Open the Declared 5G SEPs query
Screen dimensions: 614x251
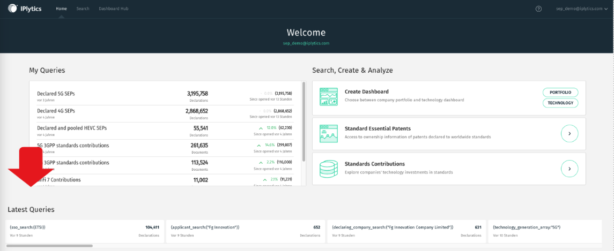coord(165,96)
